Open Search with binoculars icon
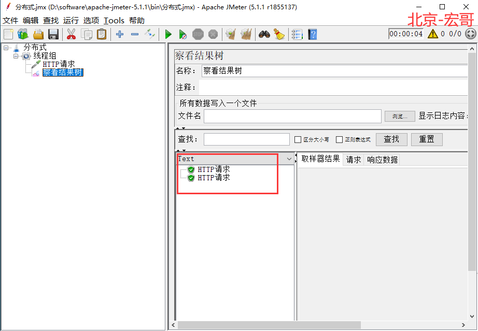 [x=264, y=34]
